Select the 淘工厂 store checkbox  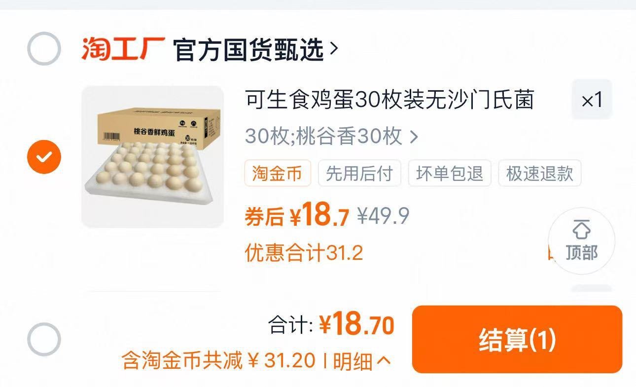(x=44, y=48)
